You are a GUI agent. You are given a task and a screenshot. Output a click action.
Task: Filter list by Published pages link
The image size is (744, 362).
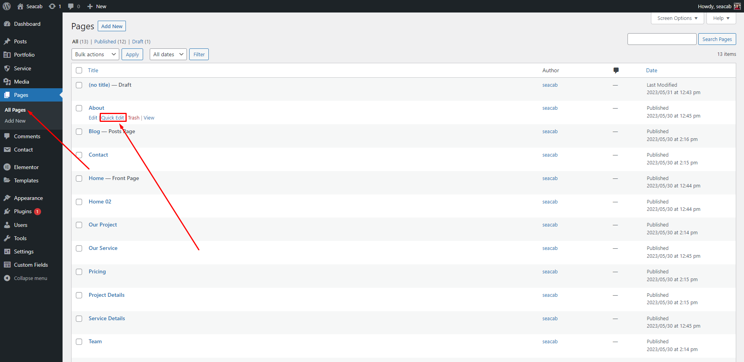click(105, 41)
